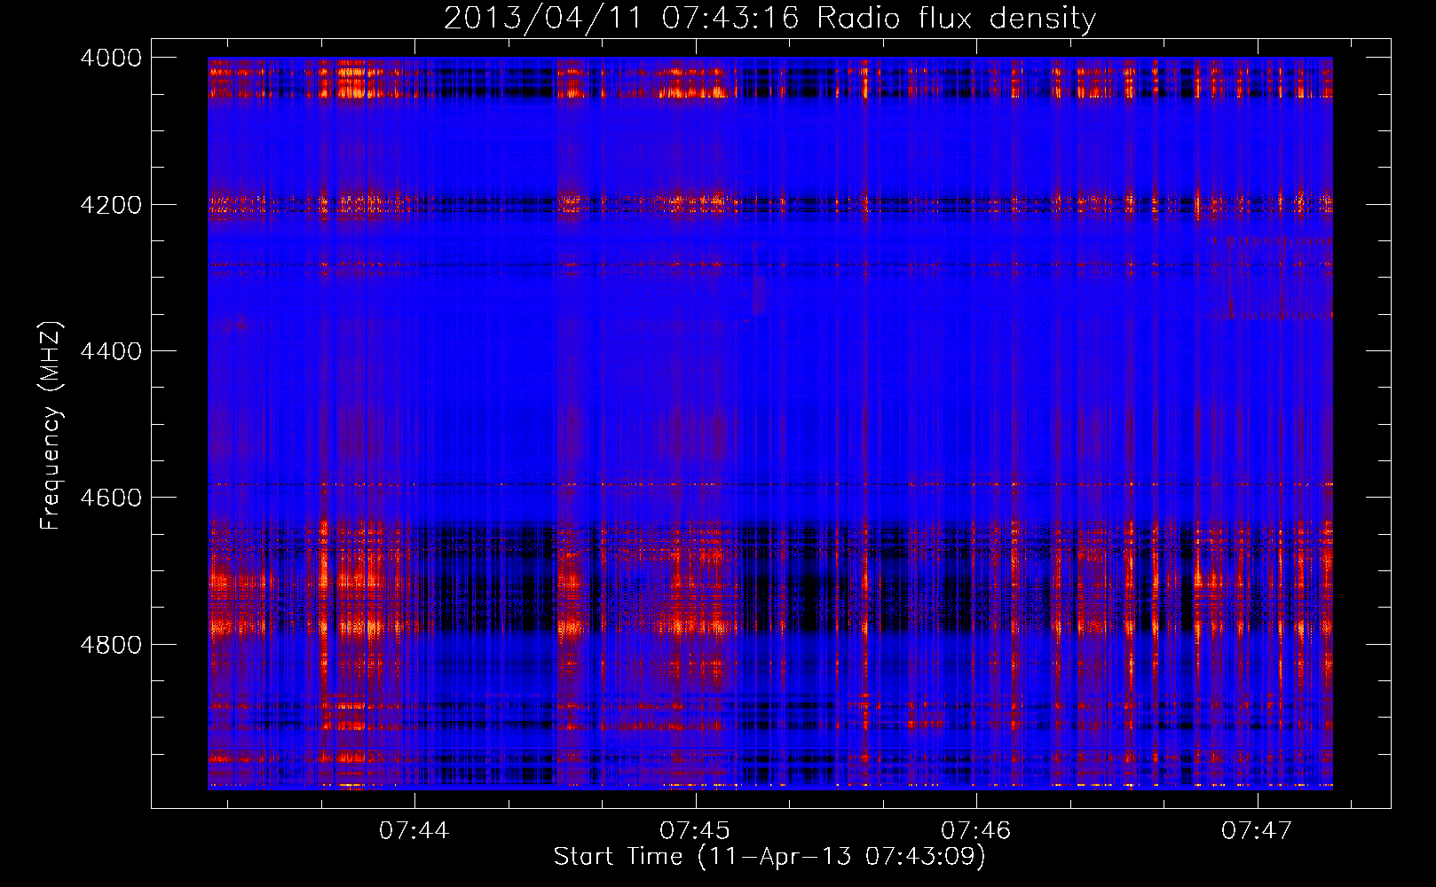Click the 4400 frequency axis label
The height and width of the screenshot is (887, 1436).
pos(110,351)
